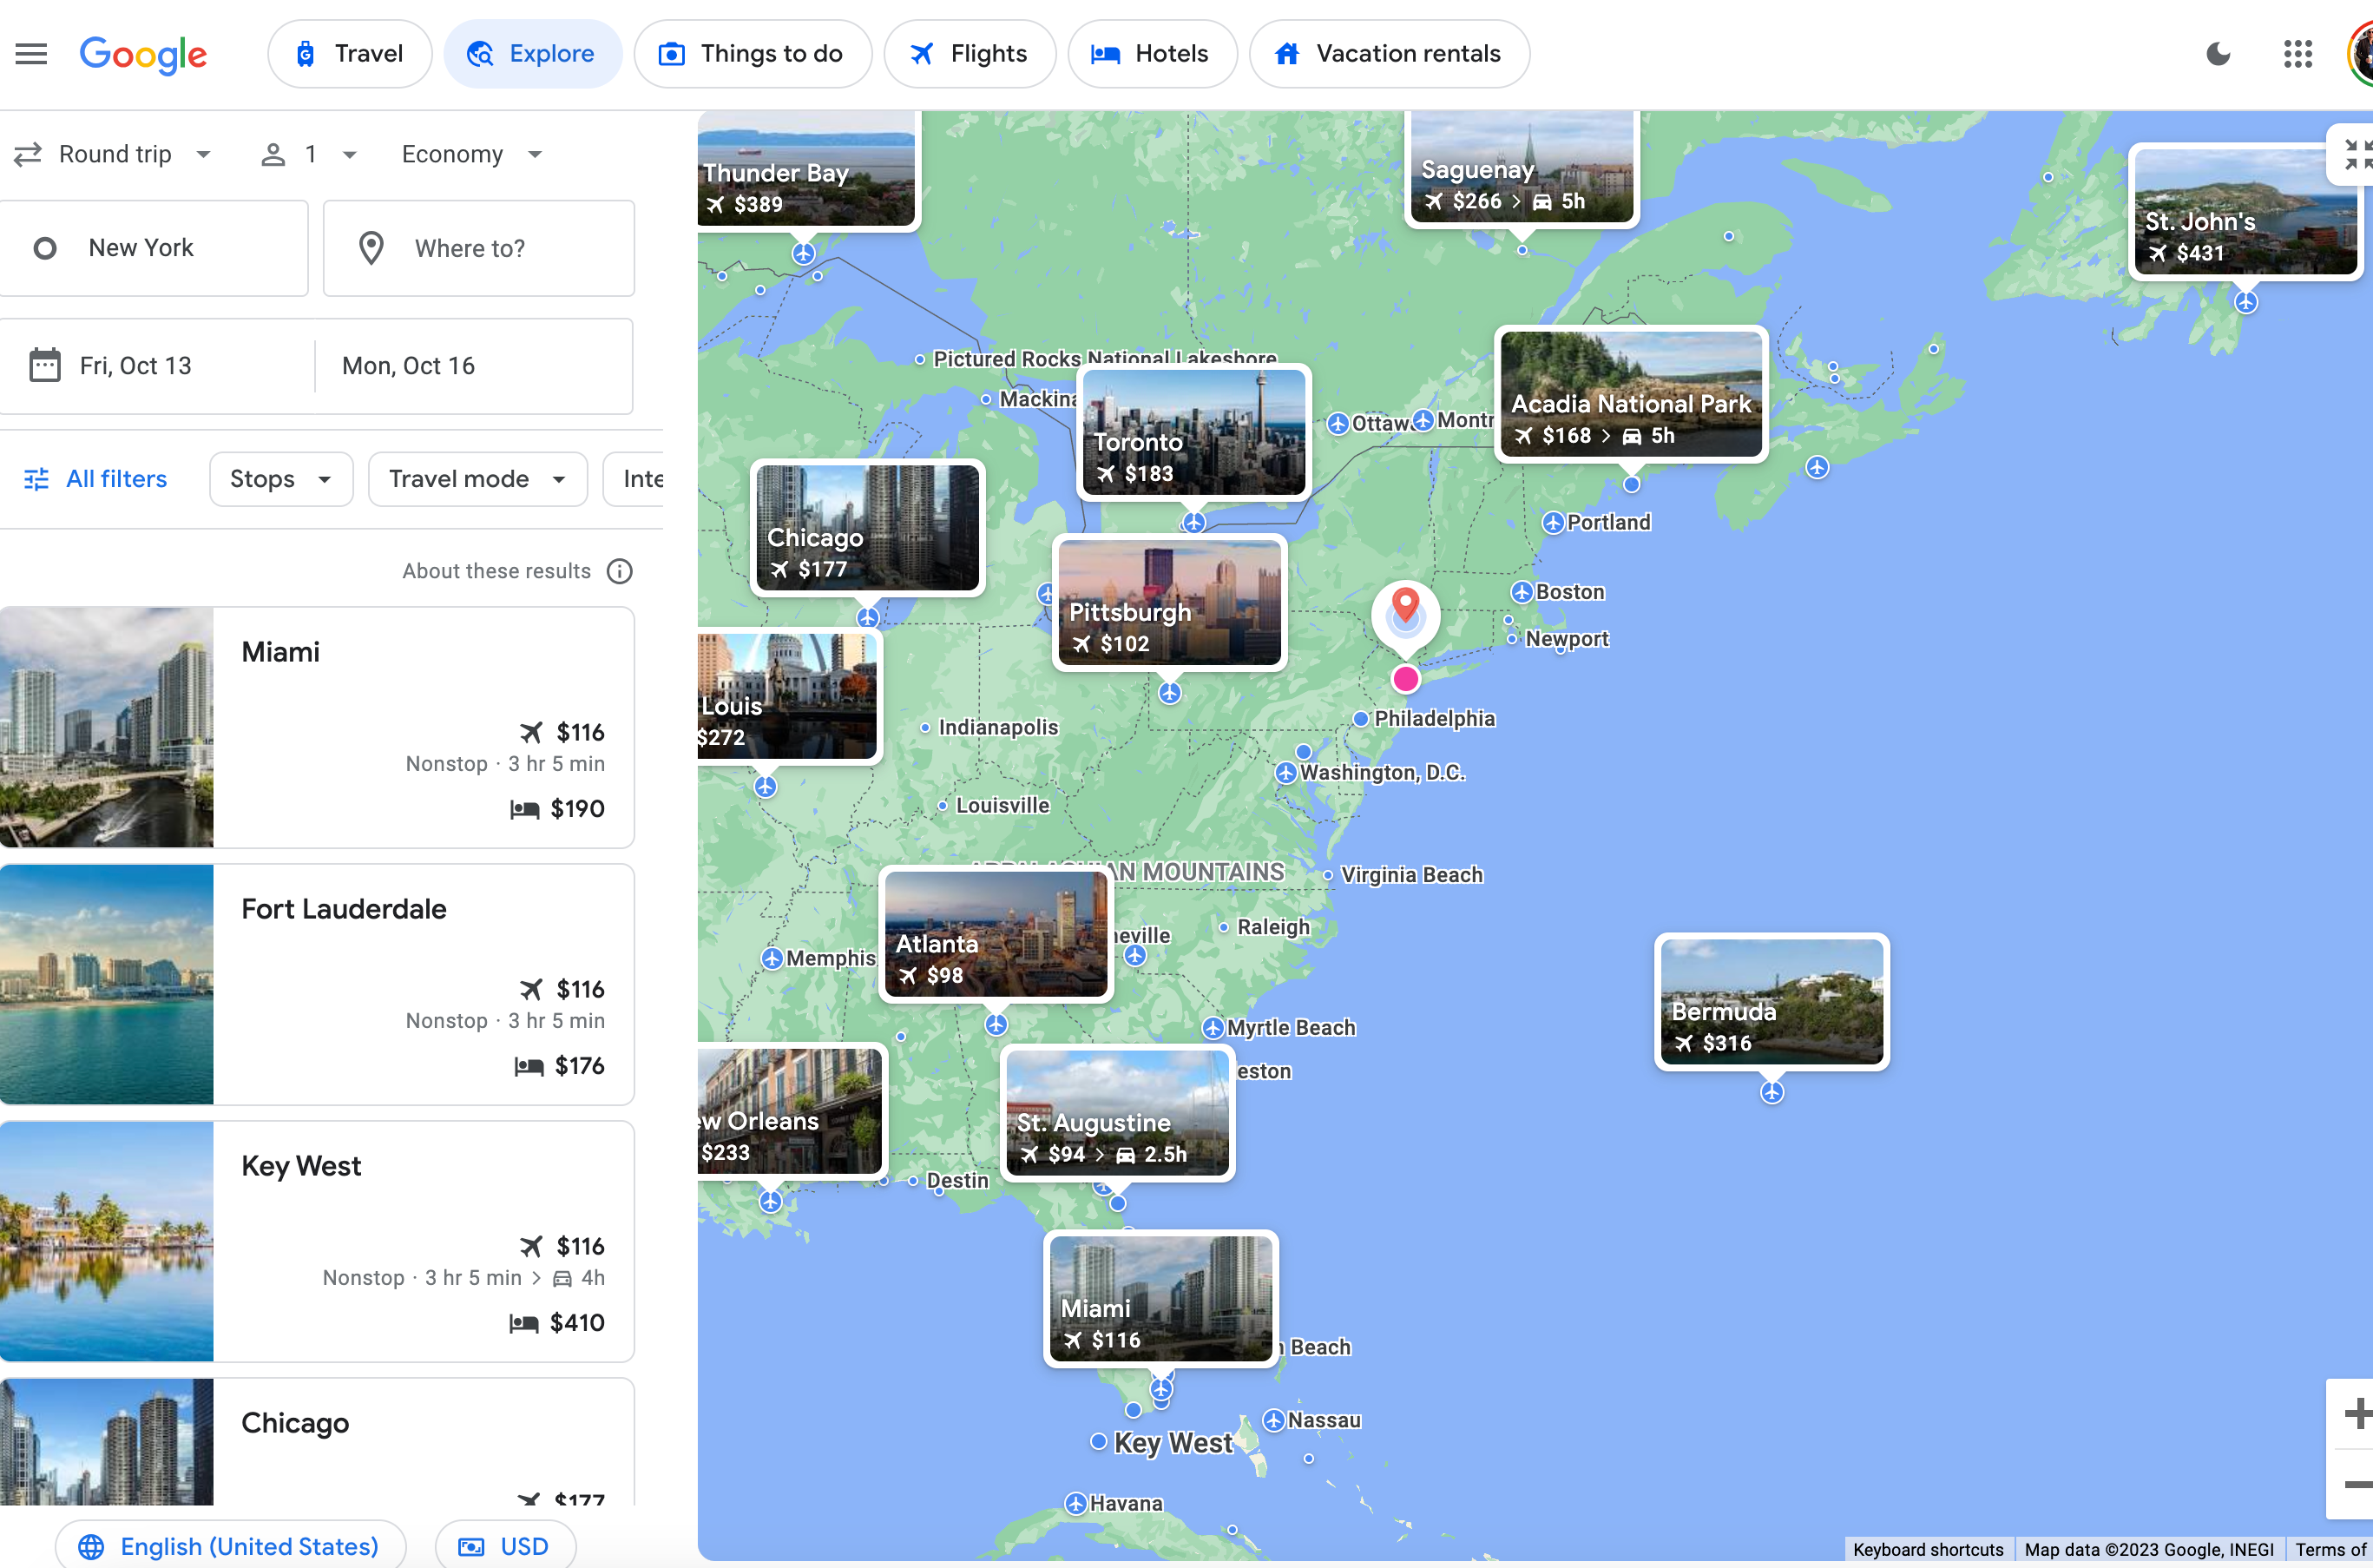Click the passenger count person icon

273,152
